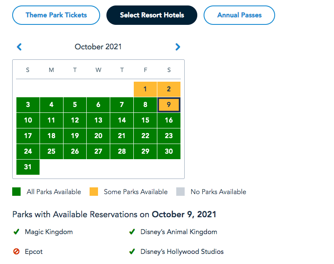Select the Select Resort Hotels tab

pos(152,15)
